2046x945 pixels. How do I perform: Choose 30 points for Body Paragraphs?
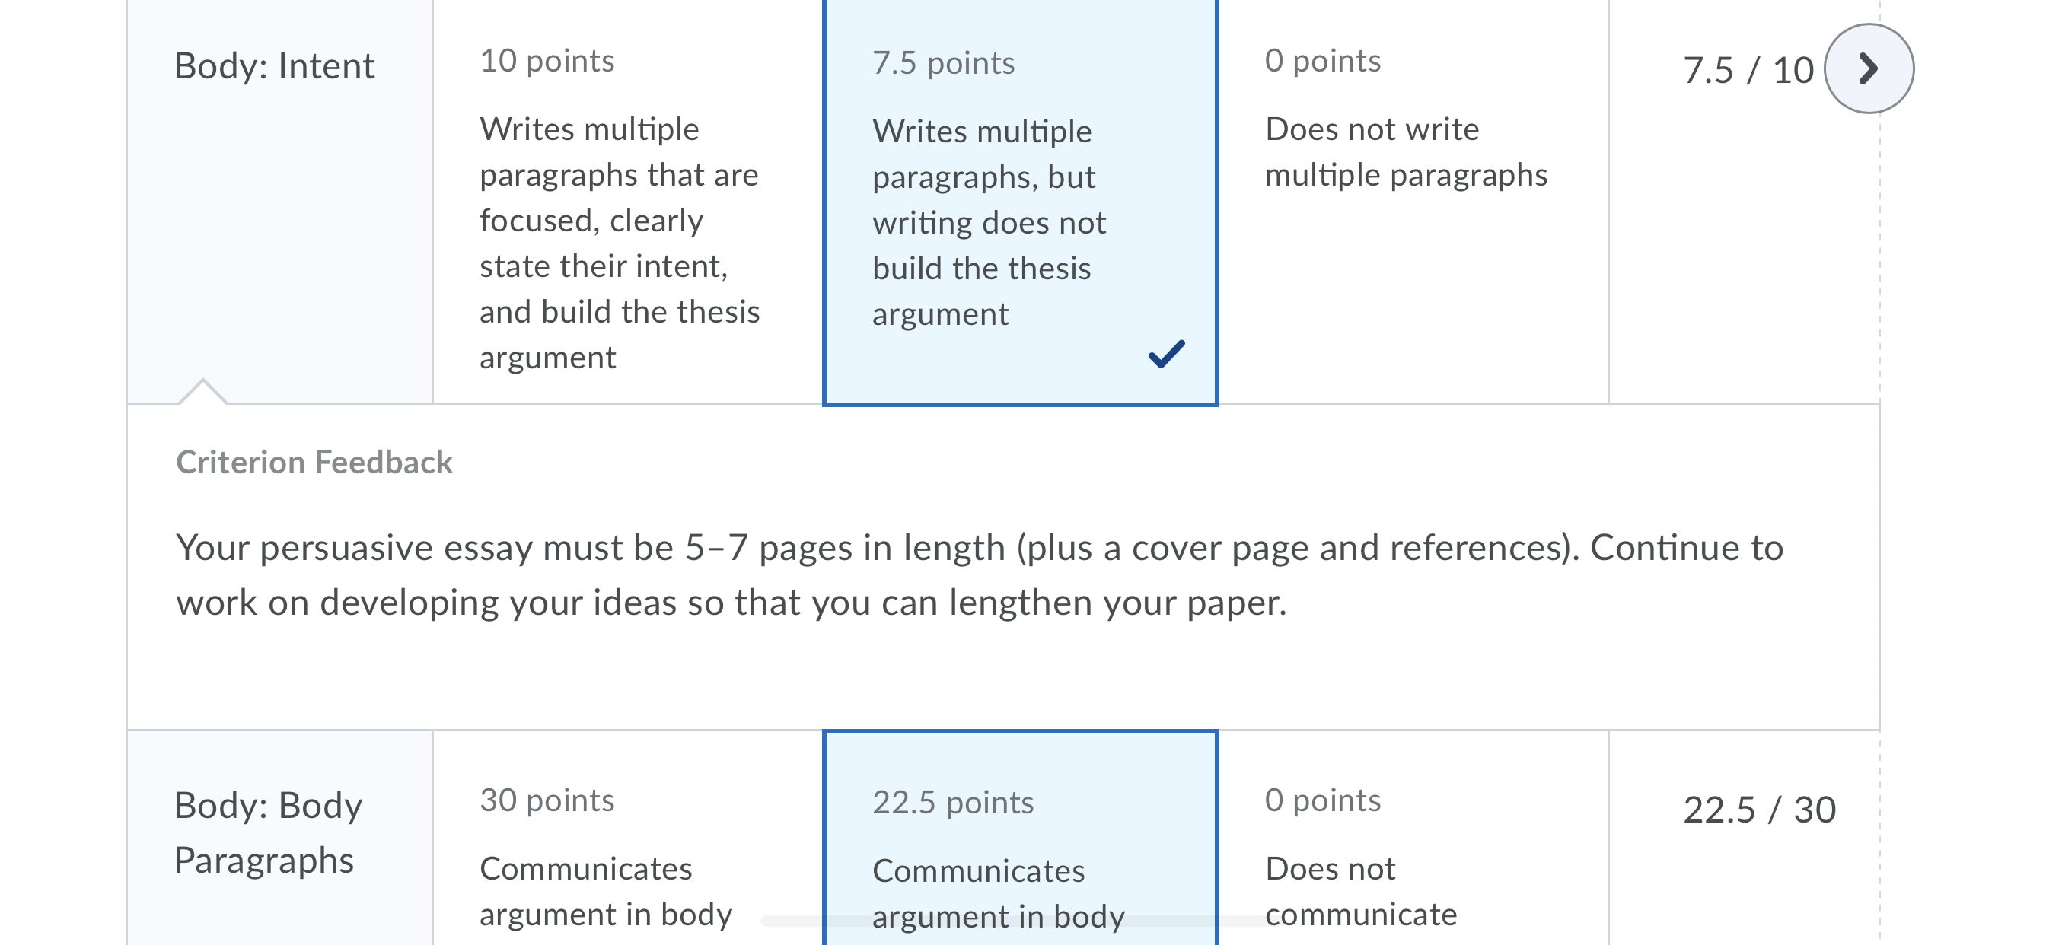point(627,838)
